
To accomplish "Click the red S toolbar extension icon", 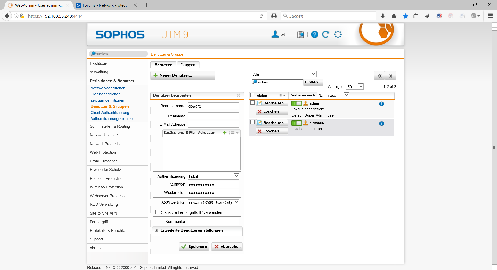I will (x=439, y=16).
